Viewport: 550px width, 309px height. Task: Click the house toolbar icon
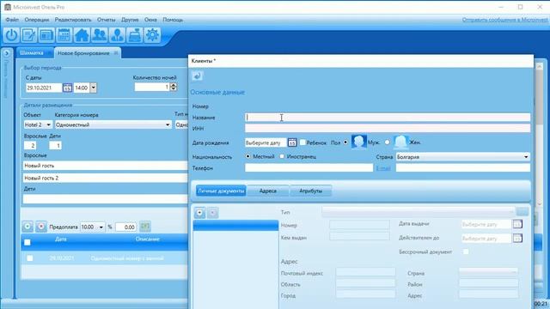click(82, 35)
